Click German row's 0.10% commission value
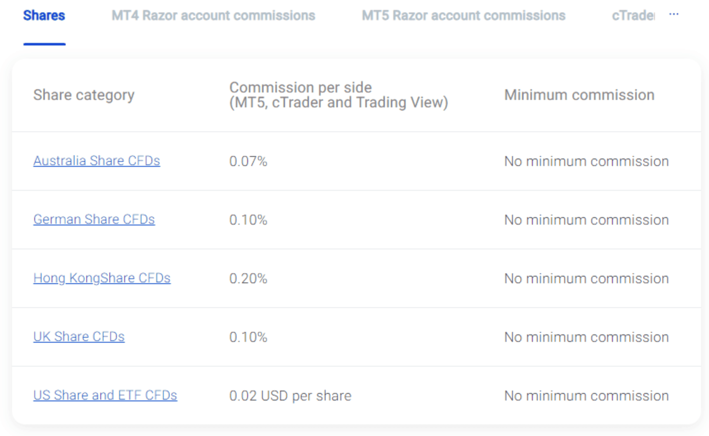This screenshot has height=436, width=709. pyautogui.click(x=248, y=220)
